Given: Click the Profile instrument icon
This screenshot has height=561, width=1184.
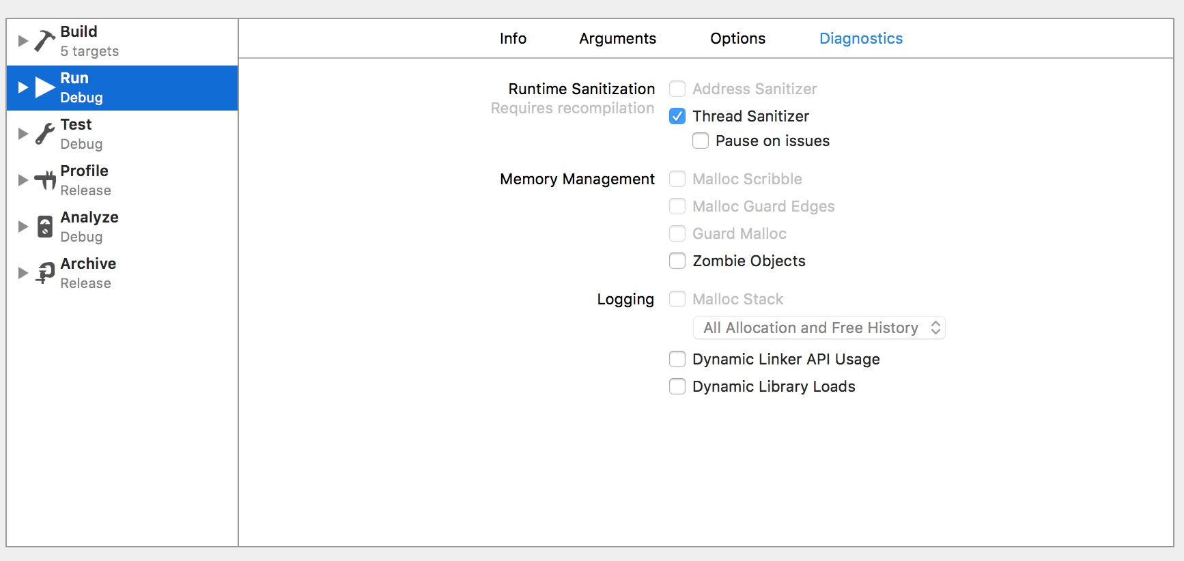Looking at the screenshot, I should pos(45,180).
